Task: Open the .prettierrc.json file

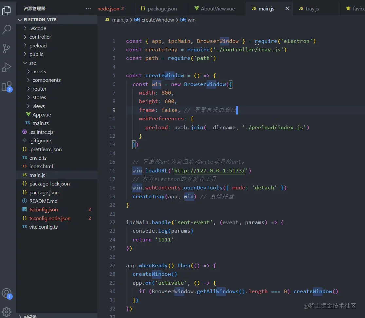Action: coord(57,149)
